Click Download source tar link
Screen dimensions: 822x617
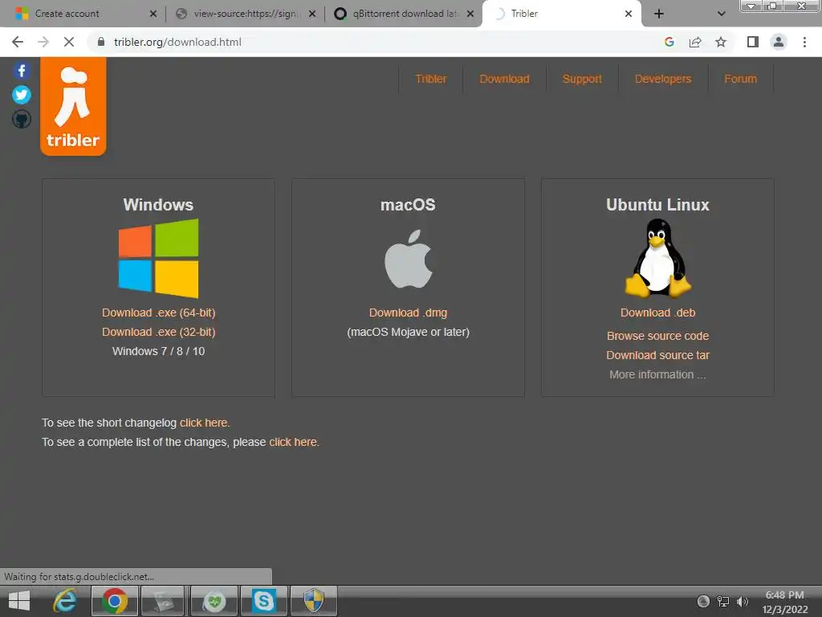point(658,355)
